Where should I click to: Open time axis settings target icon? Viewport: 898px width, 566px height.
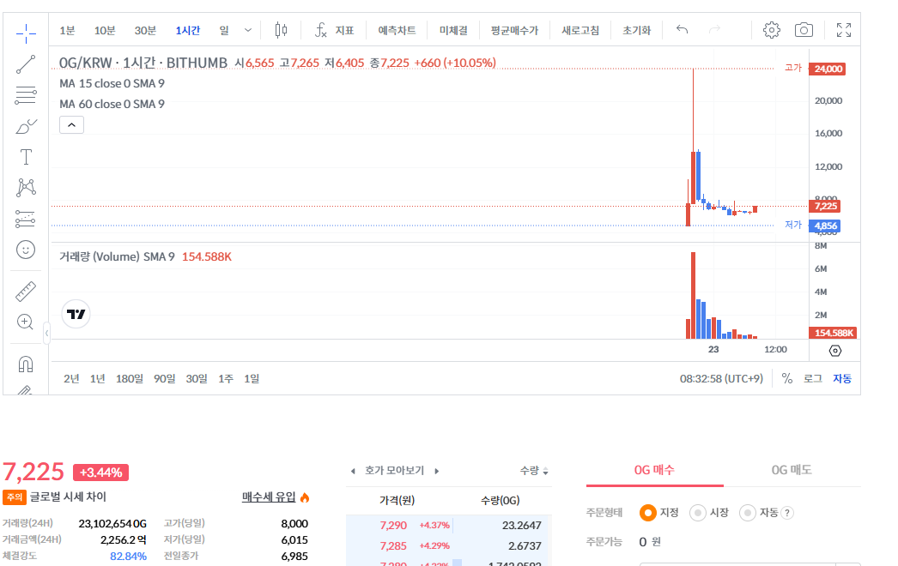[835, 350]
